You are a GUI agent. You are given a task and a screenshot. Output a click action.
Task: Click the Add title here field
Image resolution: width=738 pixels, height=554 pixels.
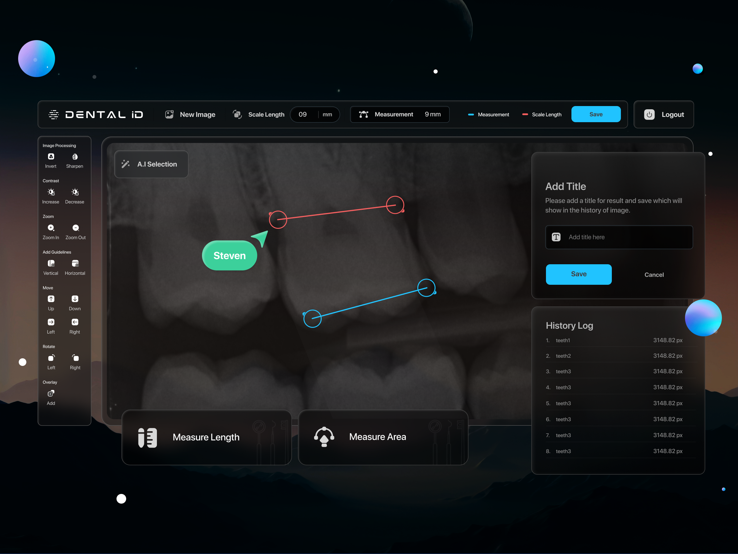(x=619, y=237)
